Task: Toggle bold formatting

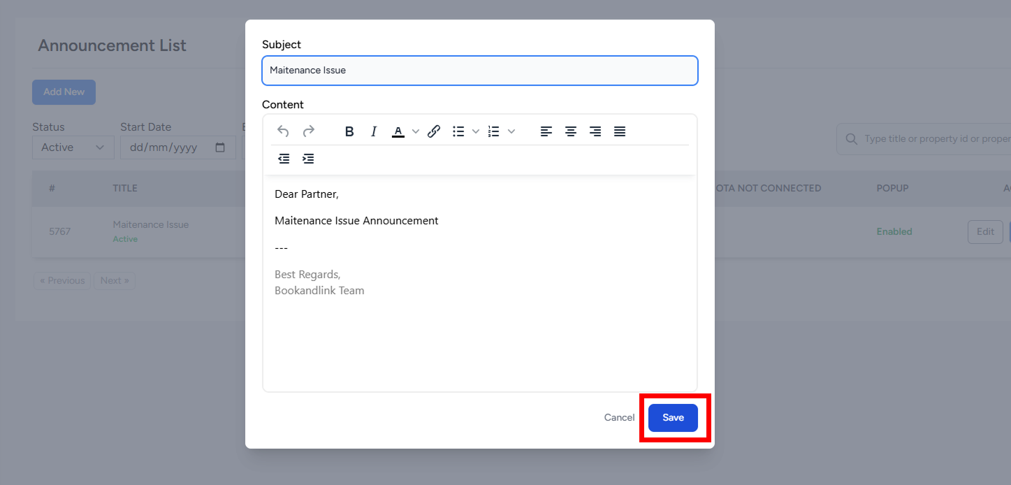Action: [349, 131]
